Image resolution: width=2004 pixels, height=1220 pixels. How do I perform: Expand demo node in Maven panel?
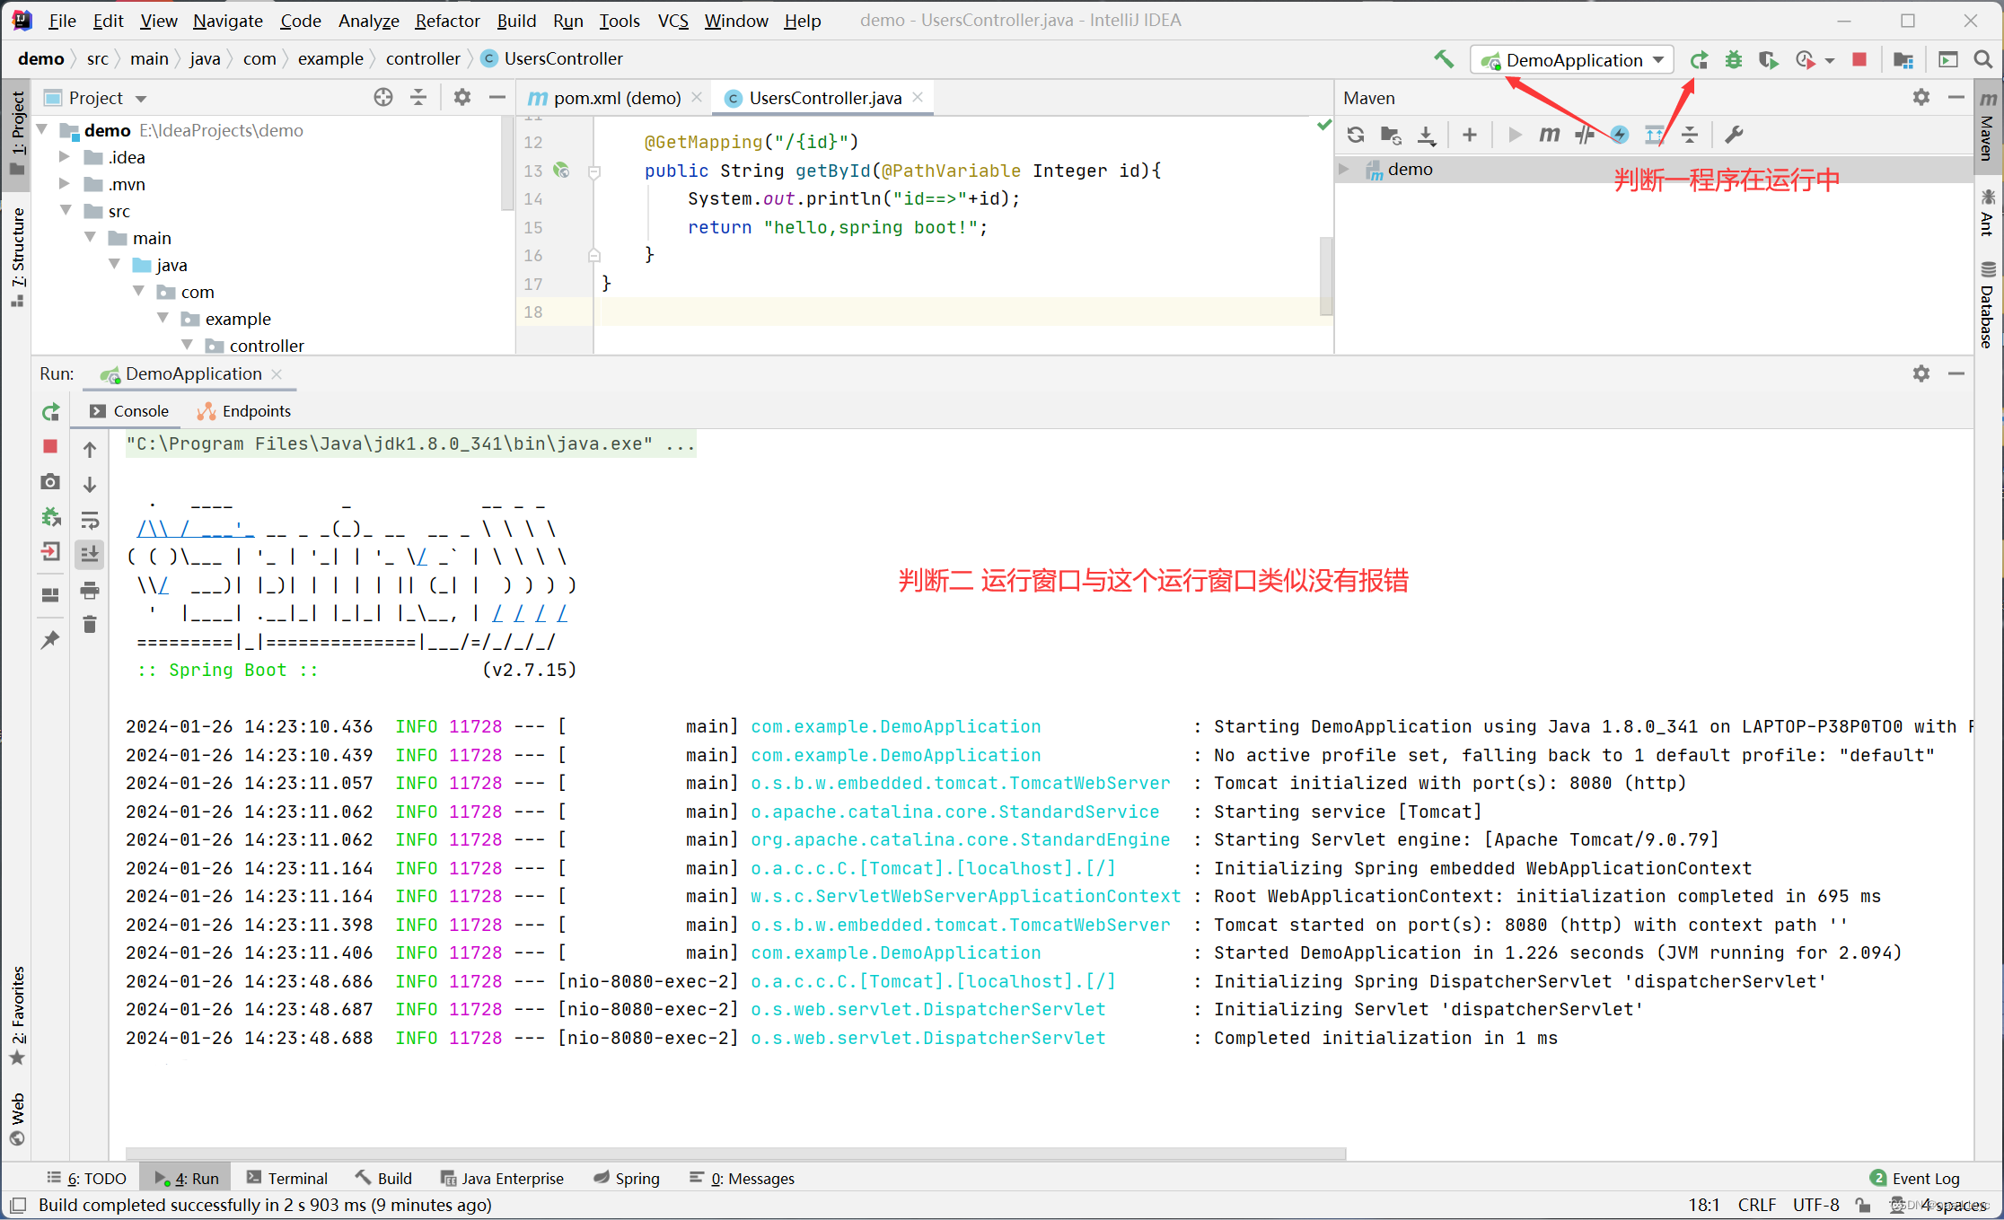(1344, 169)
